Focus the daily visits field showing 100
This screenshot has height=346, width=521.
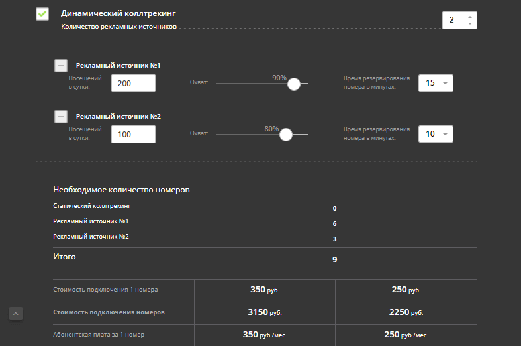[x=133, y=134]
